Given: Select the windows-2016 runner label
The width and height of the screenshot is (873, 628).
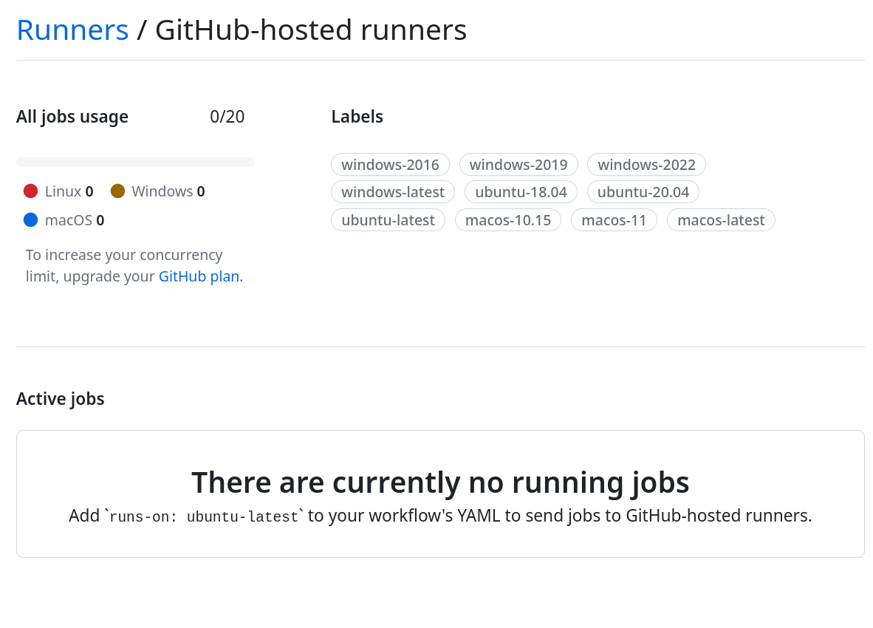Looking at the screenshot, I should (390, 164).
